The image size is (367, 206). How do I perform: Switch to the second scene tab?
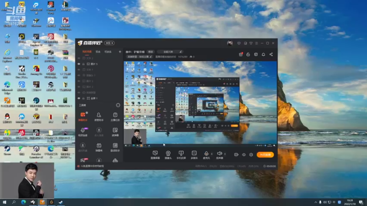[x=98, y=52]
